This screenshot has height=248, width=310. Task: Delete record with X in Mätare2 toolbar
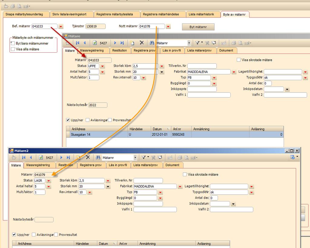[x=88, y=157]
